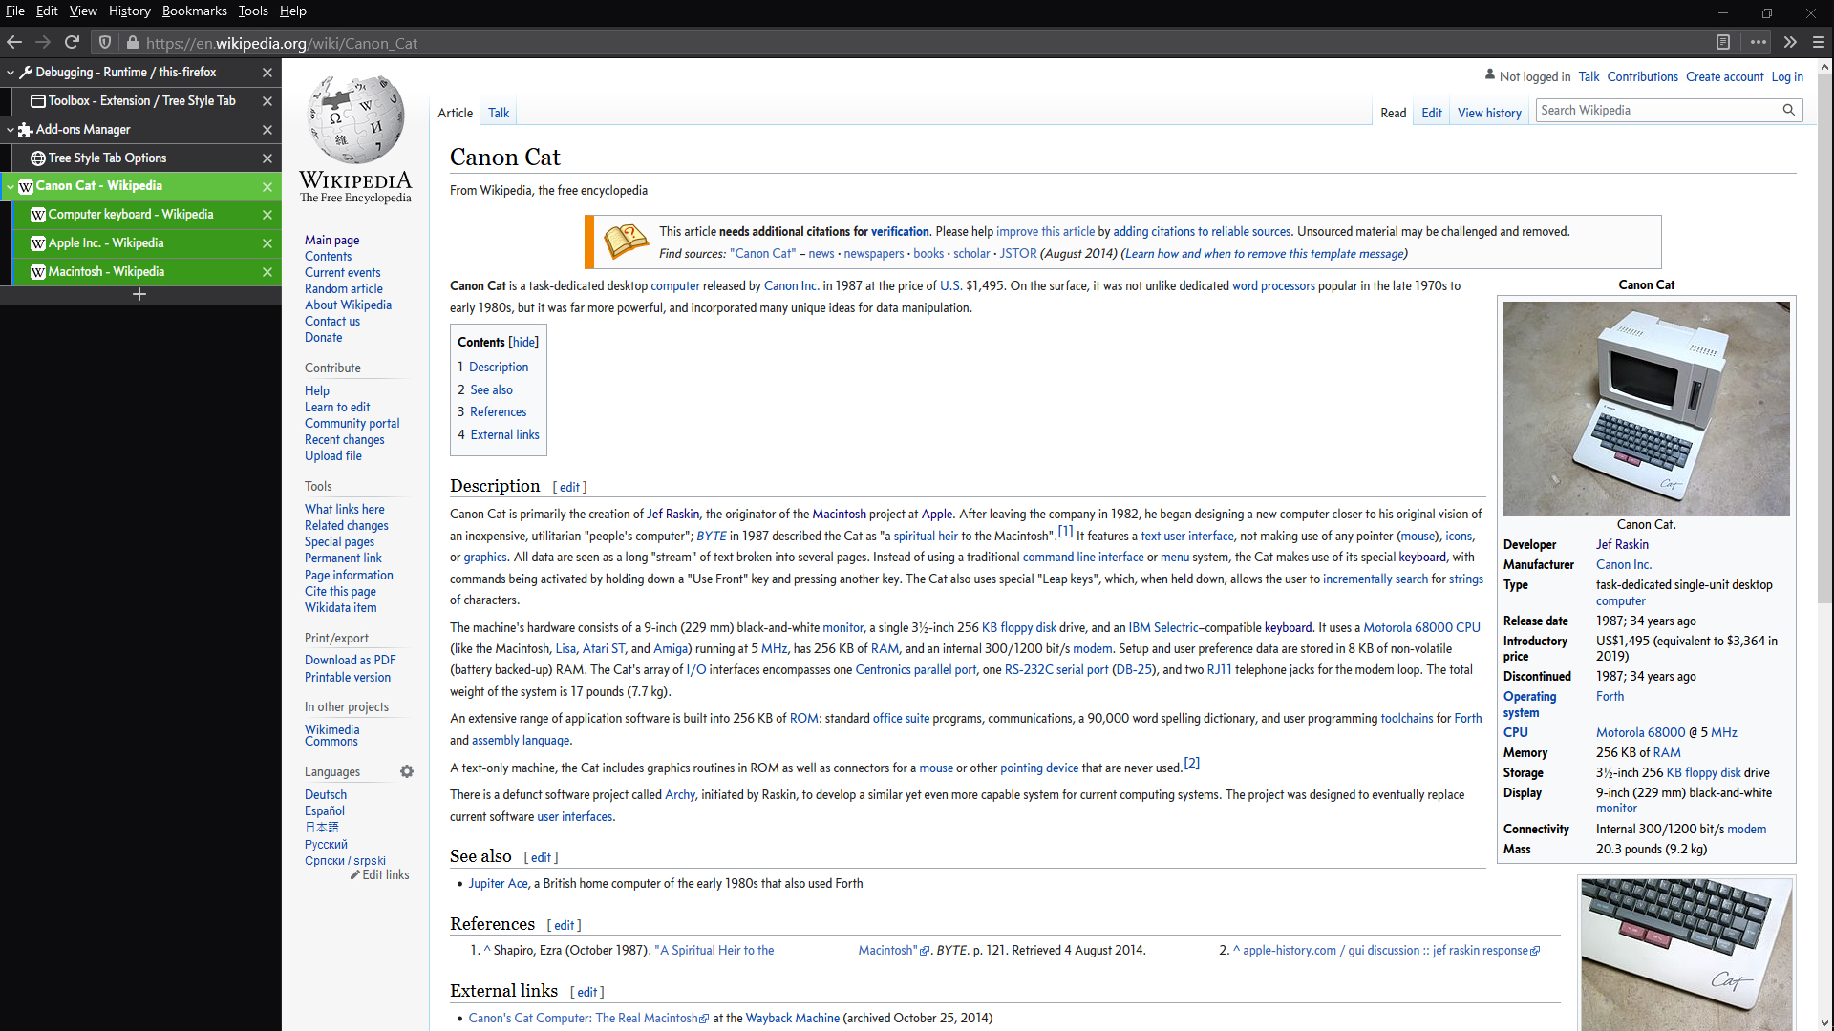Image resolution: width=1834 pixels, height=1031 pixels.
Task: Collapse the Canon Cat - Wikipedia tab tree
Action: (11, 186)
